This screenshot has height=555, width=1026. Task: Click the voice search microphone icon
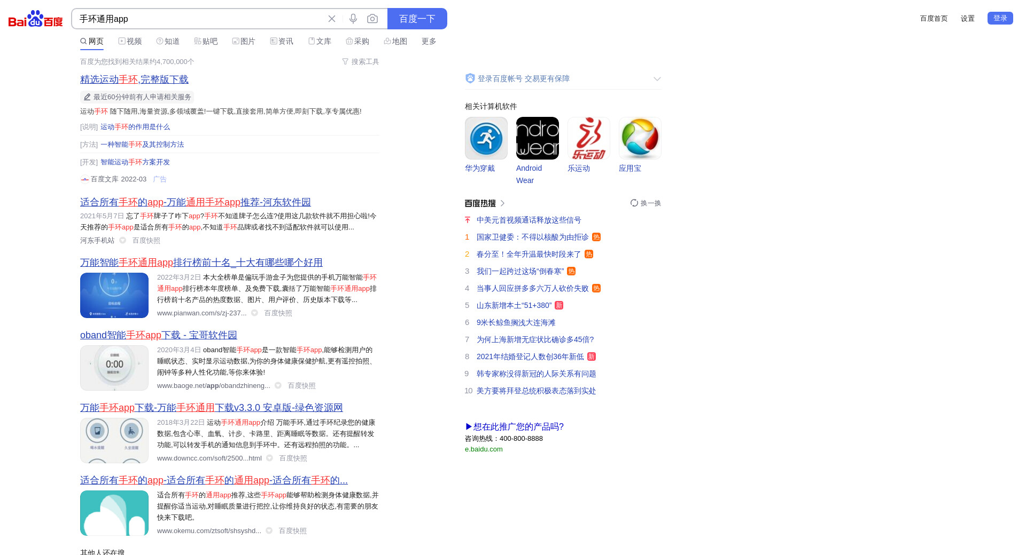353,19
